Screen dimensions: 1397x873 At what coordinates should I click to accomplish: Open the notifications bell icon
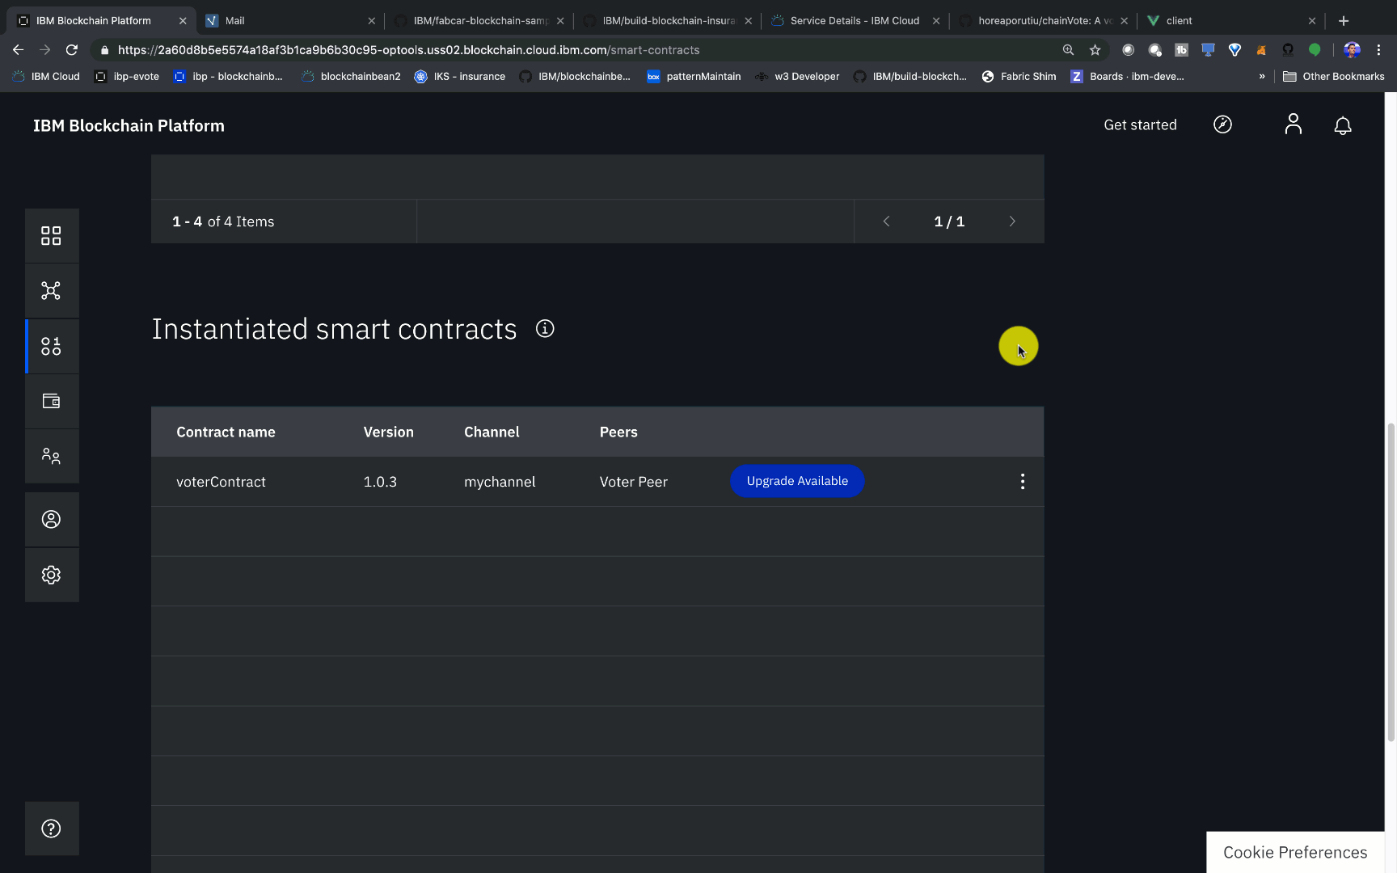click(1343, 125)
